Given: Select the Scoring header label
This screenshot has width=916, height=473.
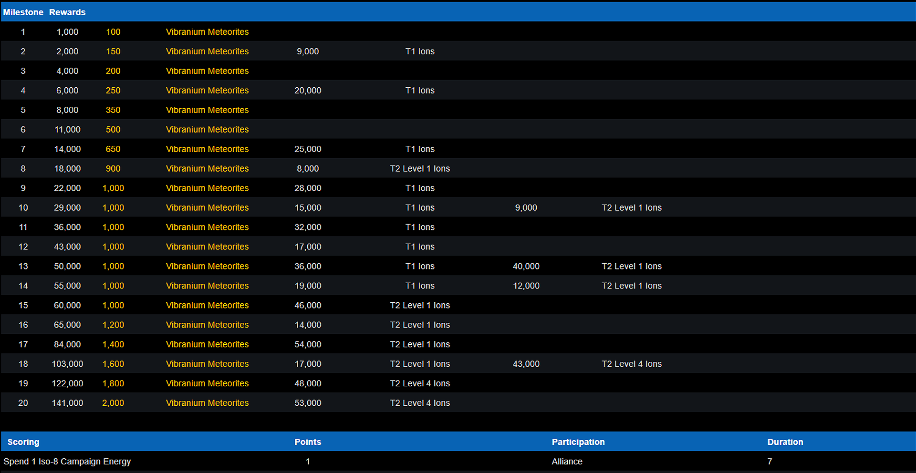Looking at the screenshot, I should [x=23, y=442].
